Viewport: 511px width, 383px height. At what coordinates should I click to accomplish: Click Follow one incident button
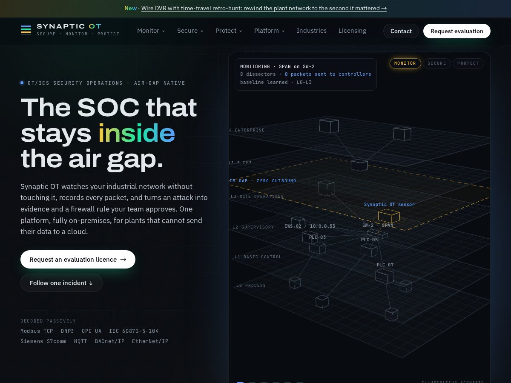[61, 283]
